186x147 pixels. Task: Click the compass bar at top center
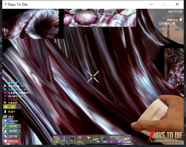coord(93,12)
